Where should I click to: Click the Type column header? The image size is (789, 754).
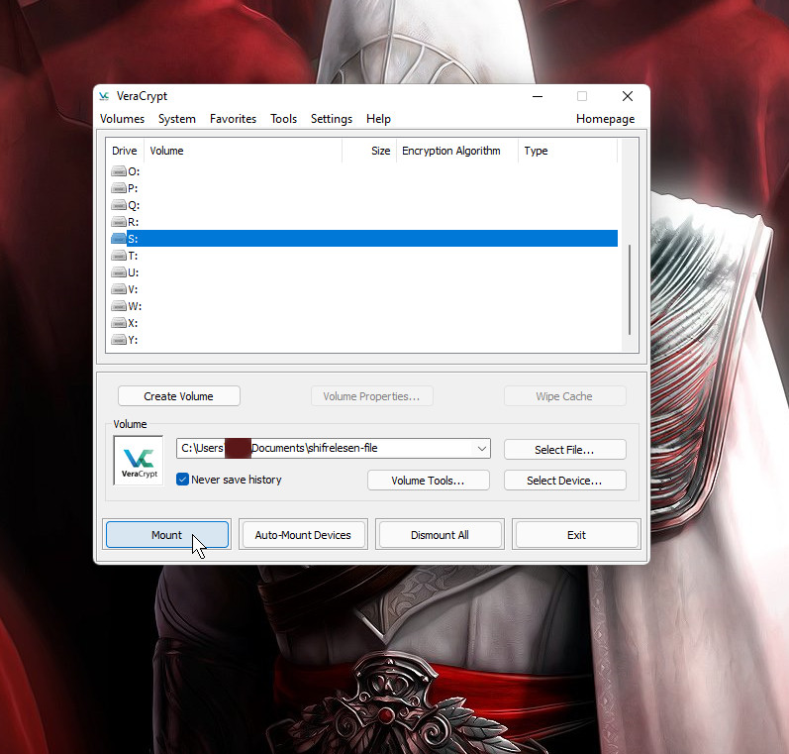pyautogui.click(x=567, y=151)
